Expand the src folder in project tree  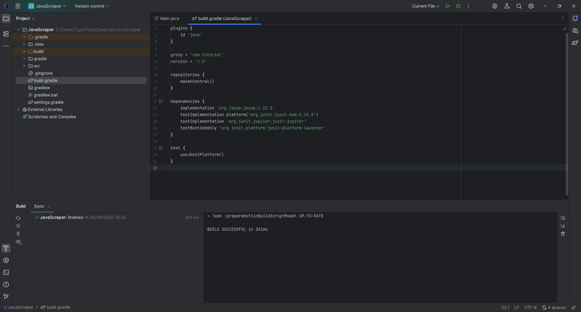[x=24, y=66]
